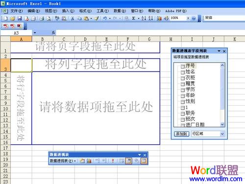
Task: Click the 添加到 button in the field list
Action: (181, 134)
